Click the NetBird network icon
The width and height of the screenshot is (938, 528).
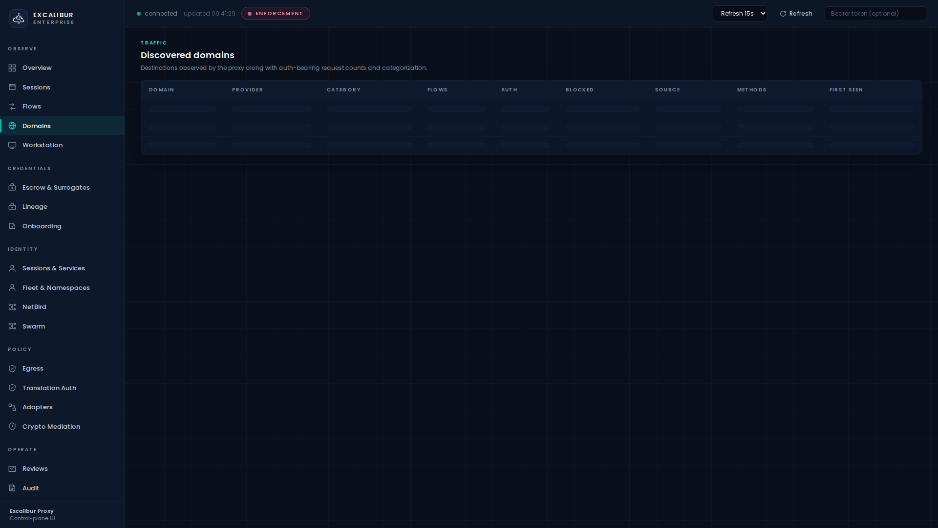click(12, 307)
